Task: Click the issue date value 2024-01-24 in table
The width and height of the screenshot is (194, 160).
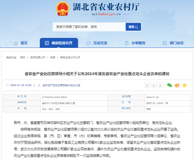Action: [152, 97]
